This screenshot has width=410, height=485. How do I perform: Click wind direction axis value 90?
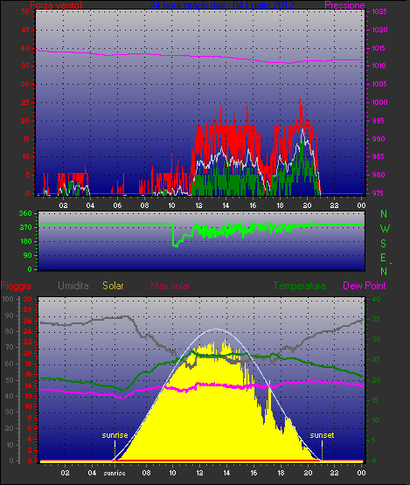[x=28, y=255]
